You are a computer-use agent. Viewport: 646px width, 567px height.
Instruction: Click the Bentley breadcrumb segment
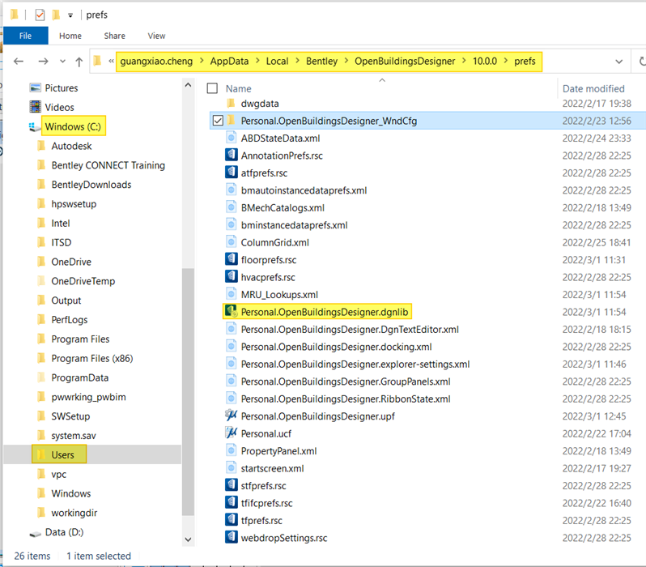[x=321, y=62]
